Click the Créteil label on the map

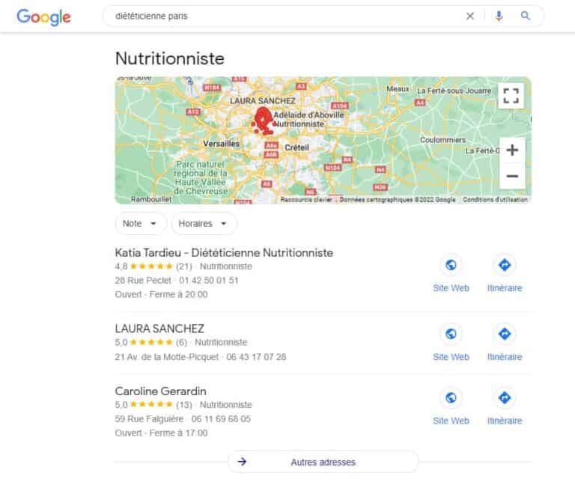coord(296,147)
